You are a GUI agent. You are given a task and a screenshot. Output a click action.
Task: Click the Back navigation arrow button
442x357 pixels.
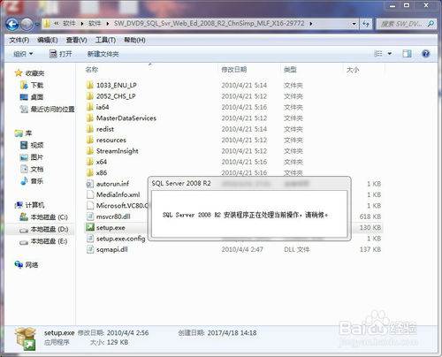[x=12, y=25]
